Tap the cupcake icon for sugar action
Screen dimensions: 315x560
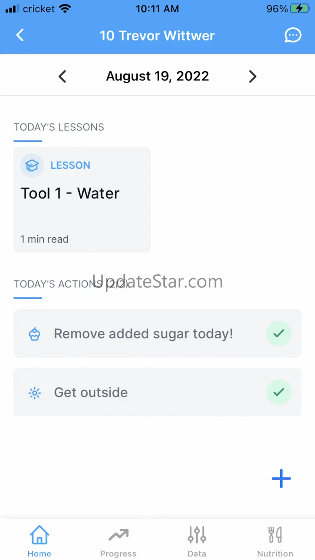coord(35,334)
